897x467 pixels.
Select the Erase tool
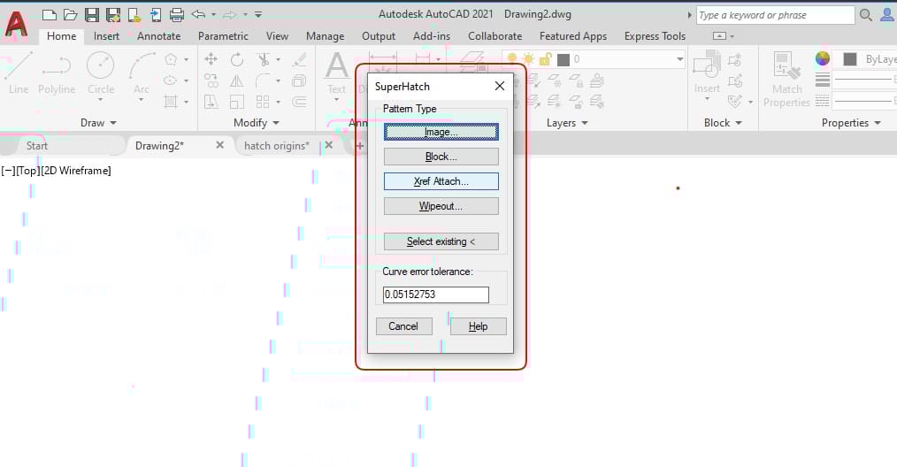coord(299,59)
